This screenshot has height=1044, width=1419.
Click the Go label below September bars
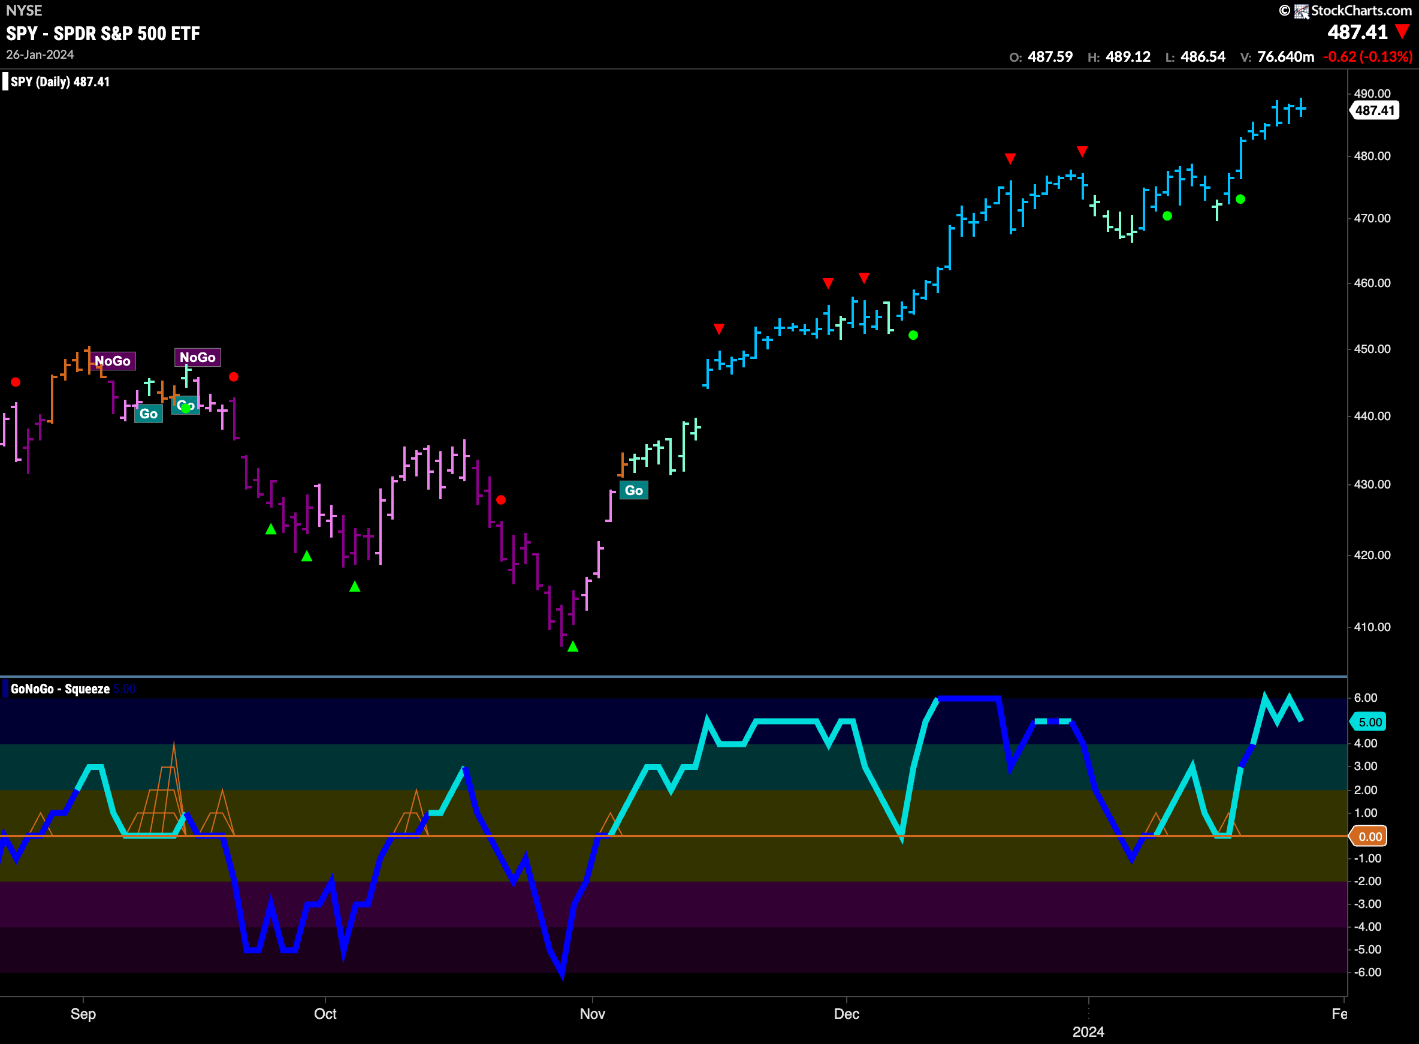(149, 414)
